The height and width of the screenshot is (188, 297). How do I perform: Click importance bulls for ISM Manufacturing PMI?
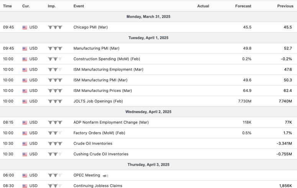[55, 80]
